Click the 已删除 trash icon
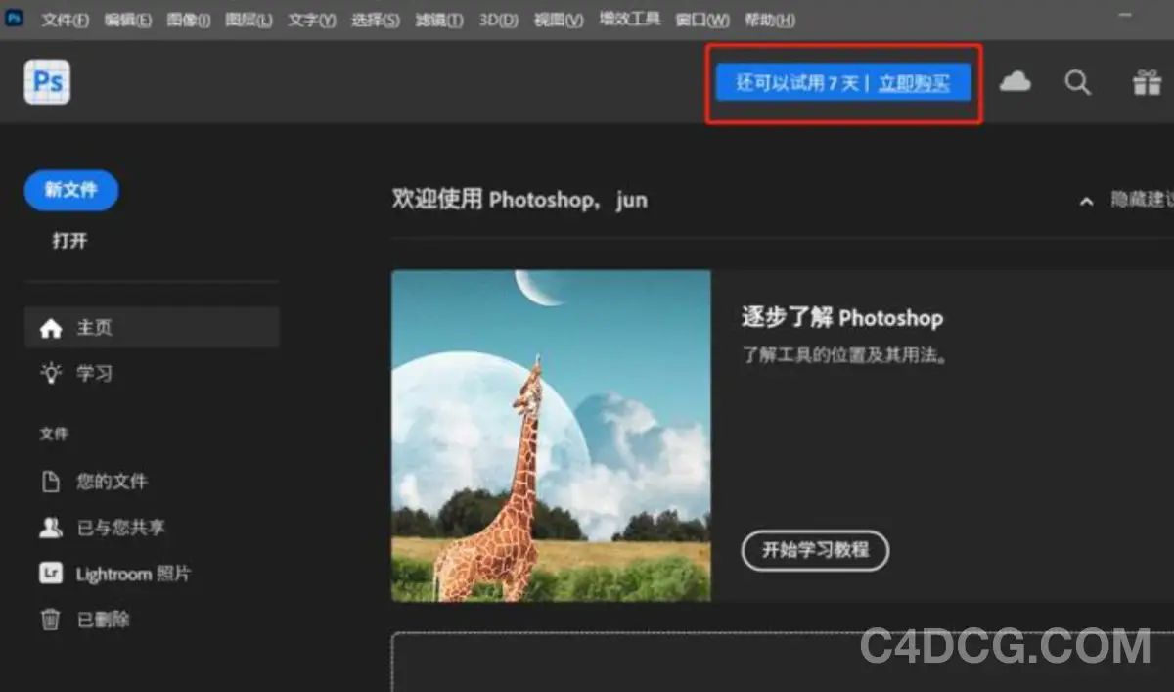This screenshot has height=692, width=1174. [x=51, y=619]
